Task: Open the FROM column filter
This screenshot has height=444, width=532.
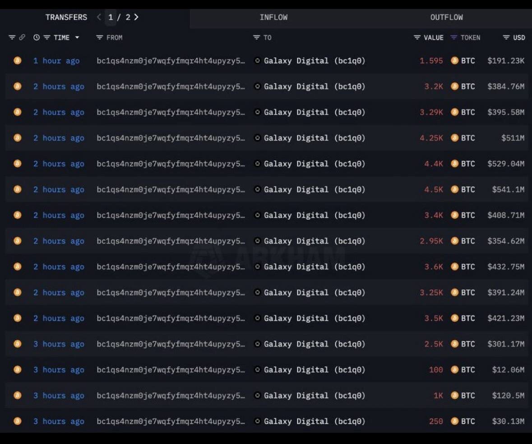Action: pos(99,37)
